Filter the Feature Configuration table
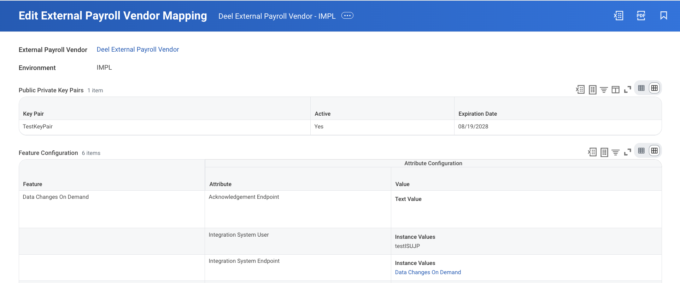Viewport: 680px width, 283px height. pyautogui.click(x=616, y=152)
